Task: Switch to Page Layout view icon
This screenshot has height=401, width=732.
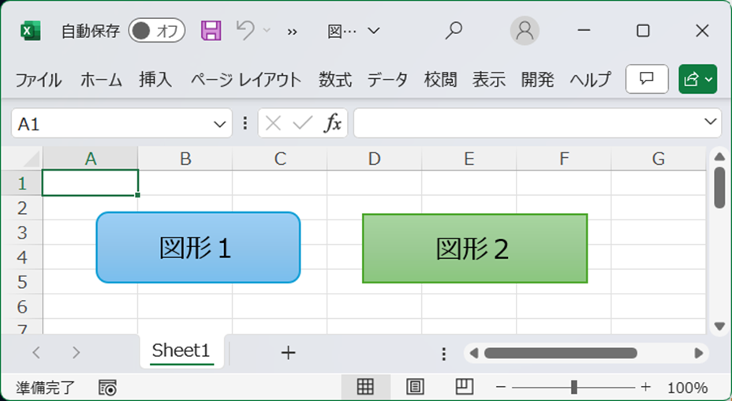Action: click(415, 387)
